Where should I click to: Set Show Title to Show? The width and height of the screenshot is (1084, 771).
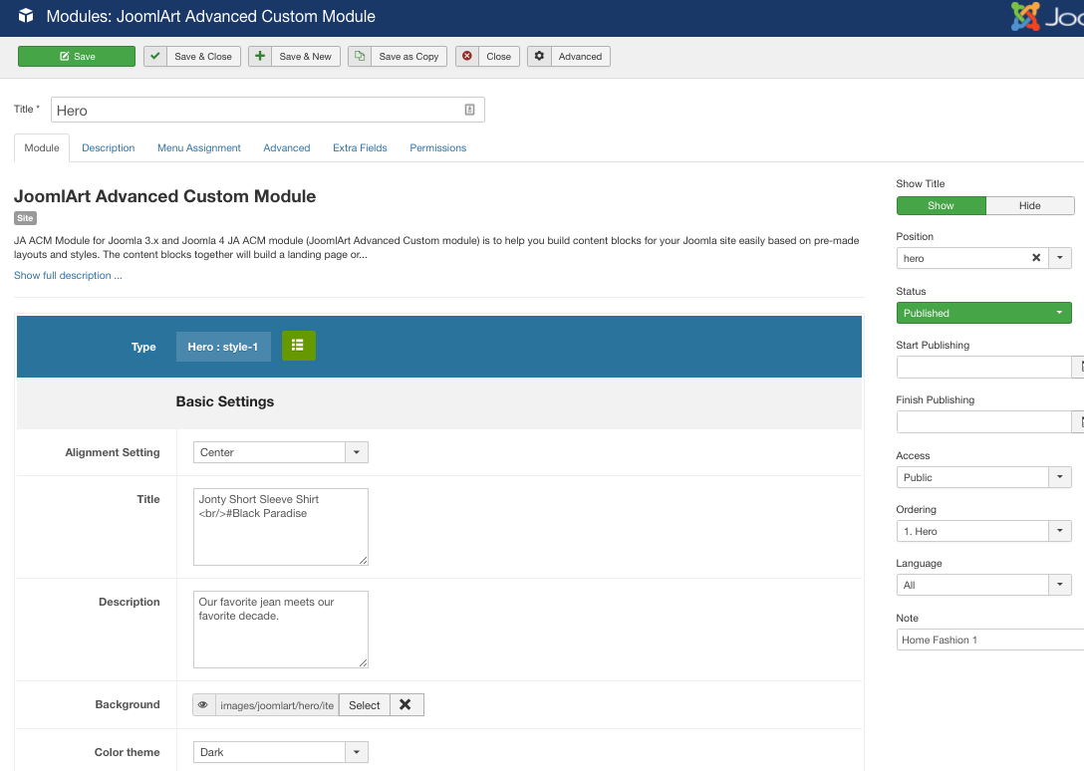941,206
